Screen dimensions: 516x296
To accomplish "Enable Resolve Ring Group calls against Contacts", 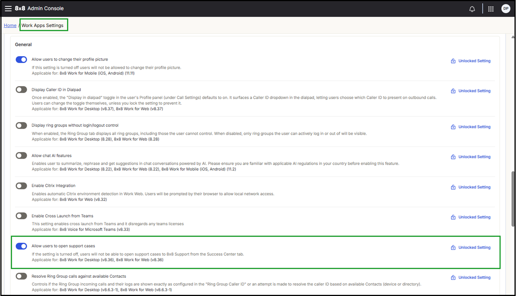I will pos(21,276).
